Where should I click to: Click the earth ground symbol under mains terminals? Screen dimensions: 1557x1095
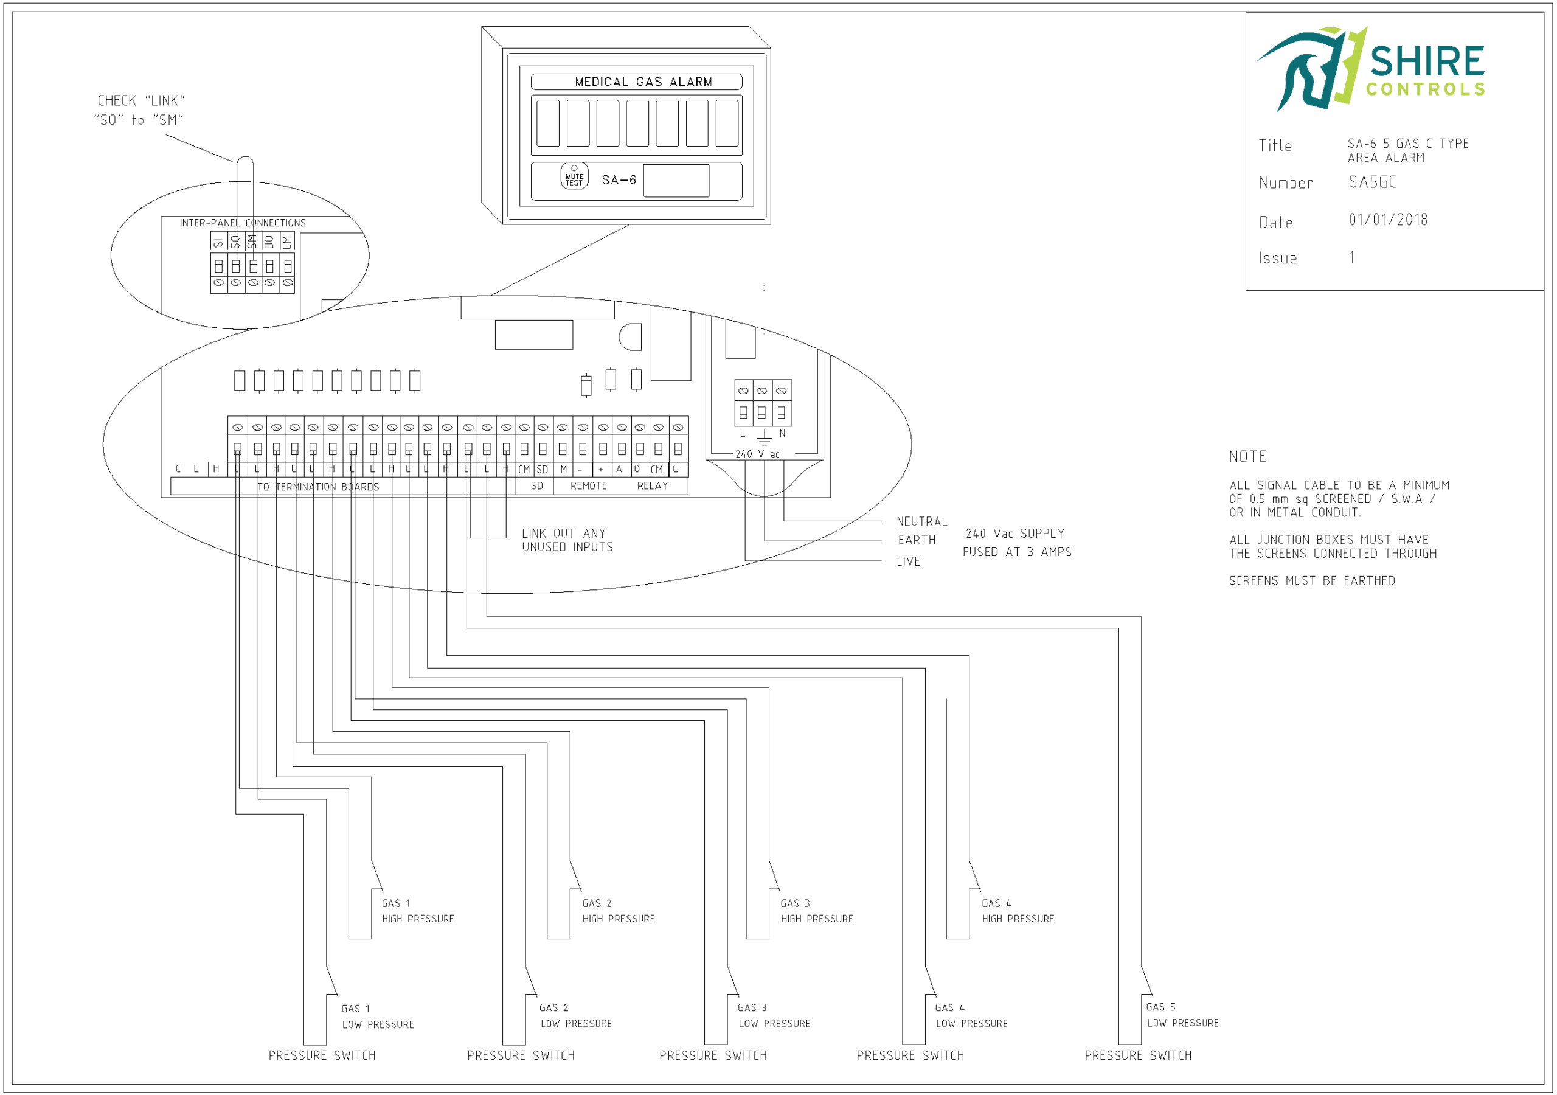[765, 437]
